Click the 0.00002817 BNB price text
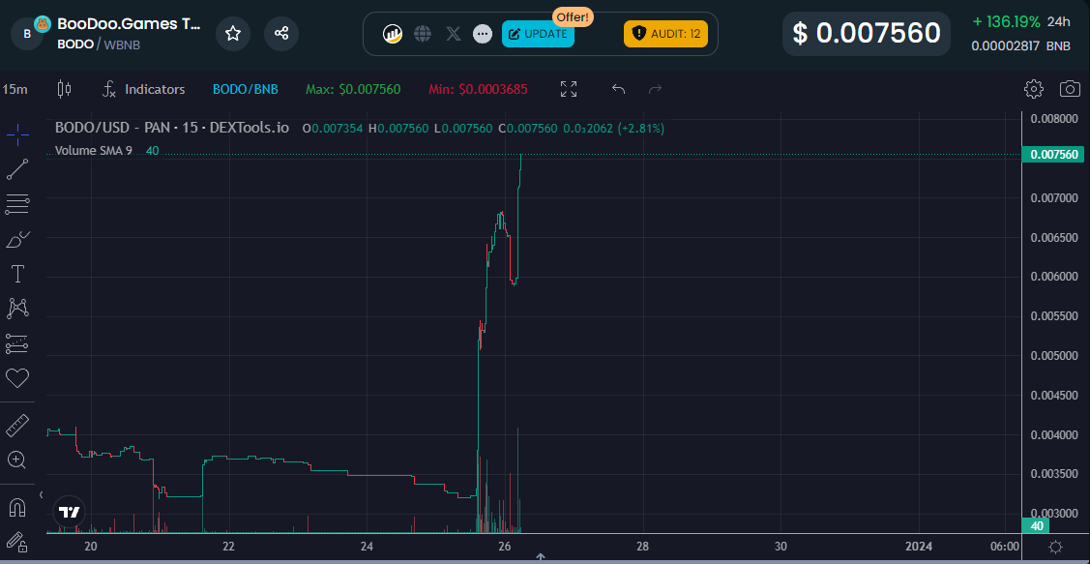The width and height of the screenshot is (1090, 564). point(1022,46)
